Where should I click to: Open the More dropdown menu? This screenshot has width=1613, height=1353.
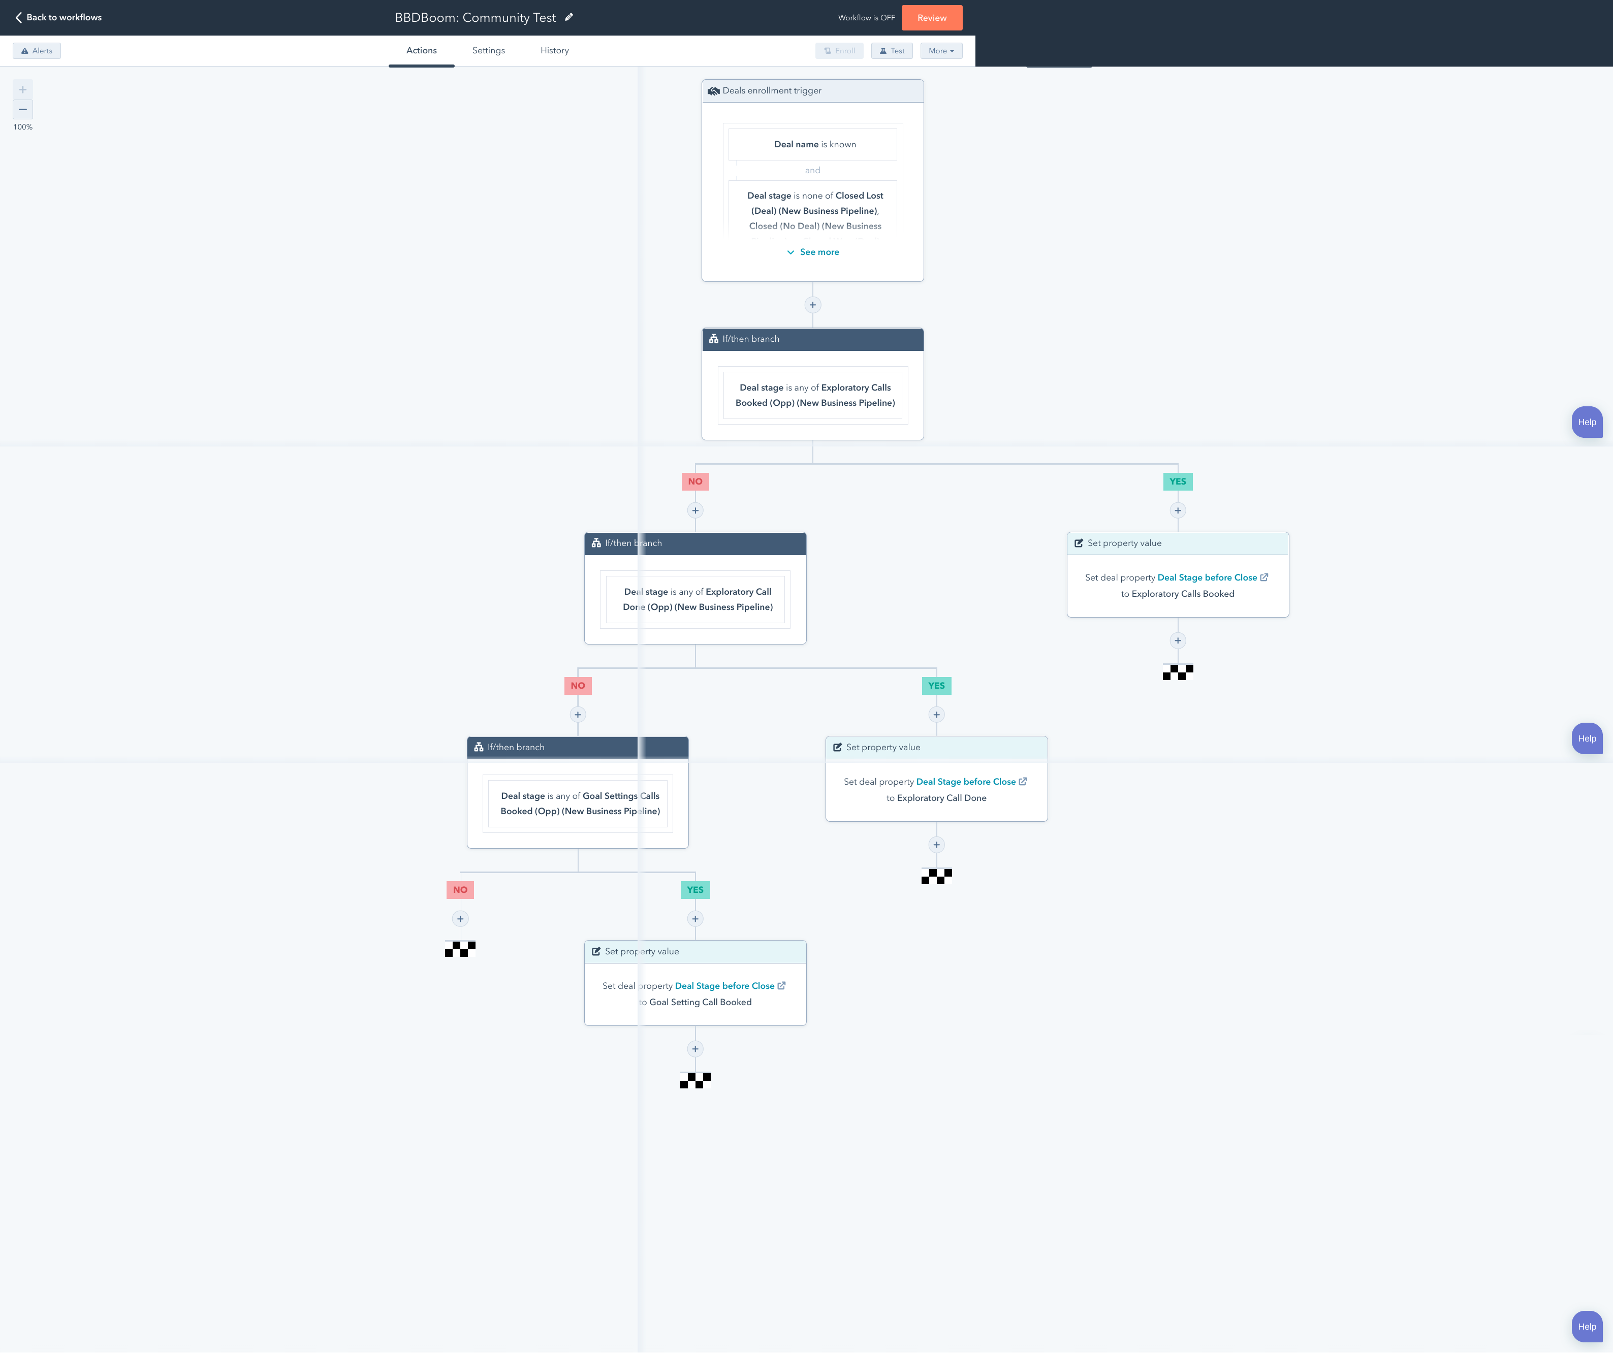tap(941, 51)
